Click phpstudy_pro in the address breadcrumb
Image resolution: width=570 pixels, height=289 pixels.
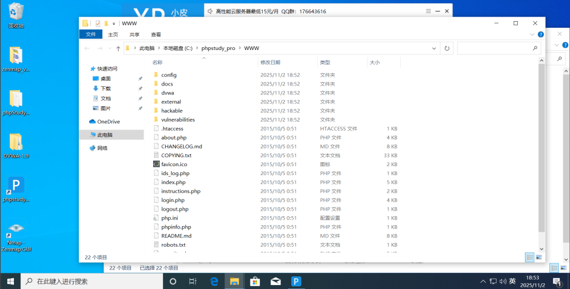219,48
